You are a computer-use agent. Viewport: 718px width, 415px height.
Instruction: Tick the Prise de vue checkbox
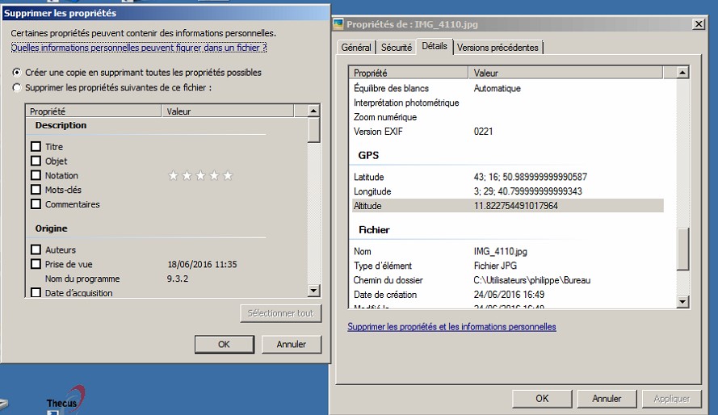tap(36, 264)
